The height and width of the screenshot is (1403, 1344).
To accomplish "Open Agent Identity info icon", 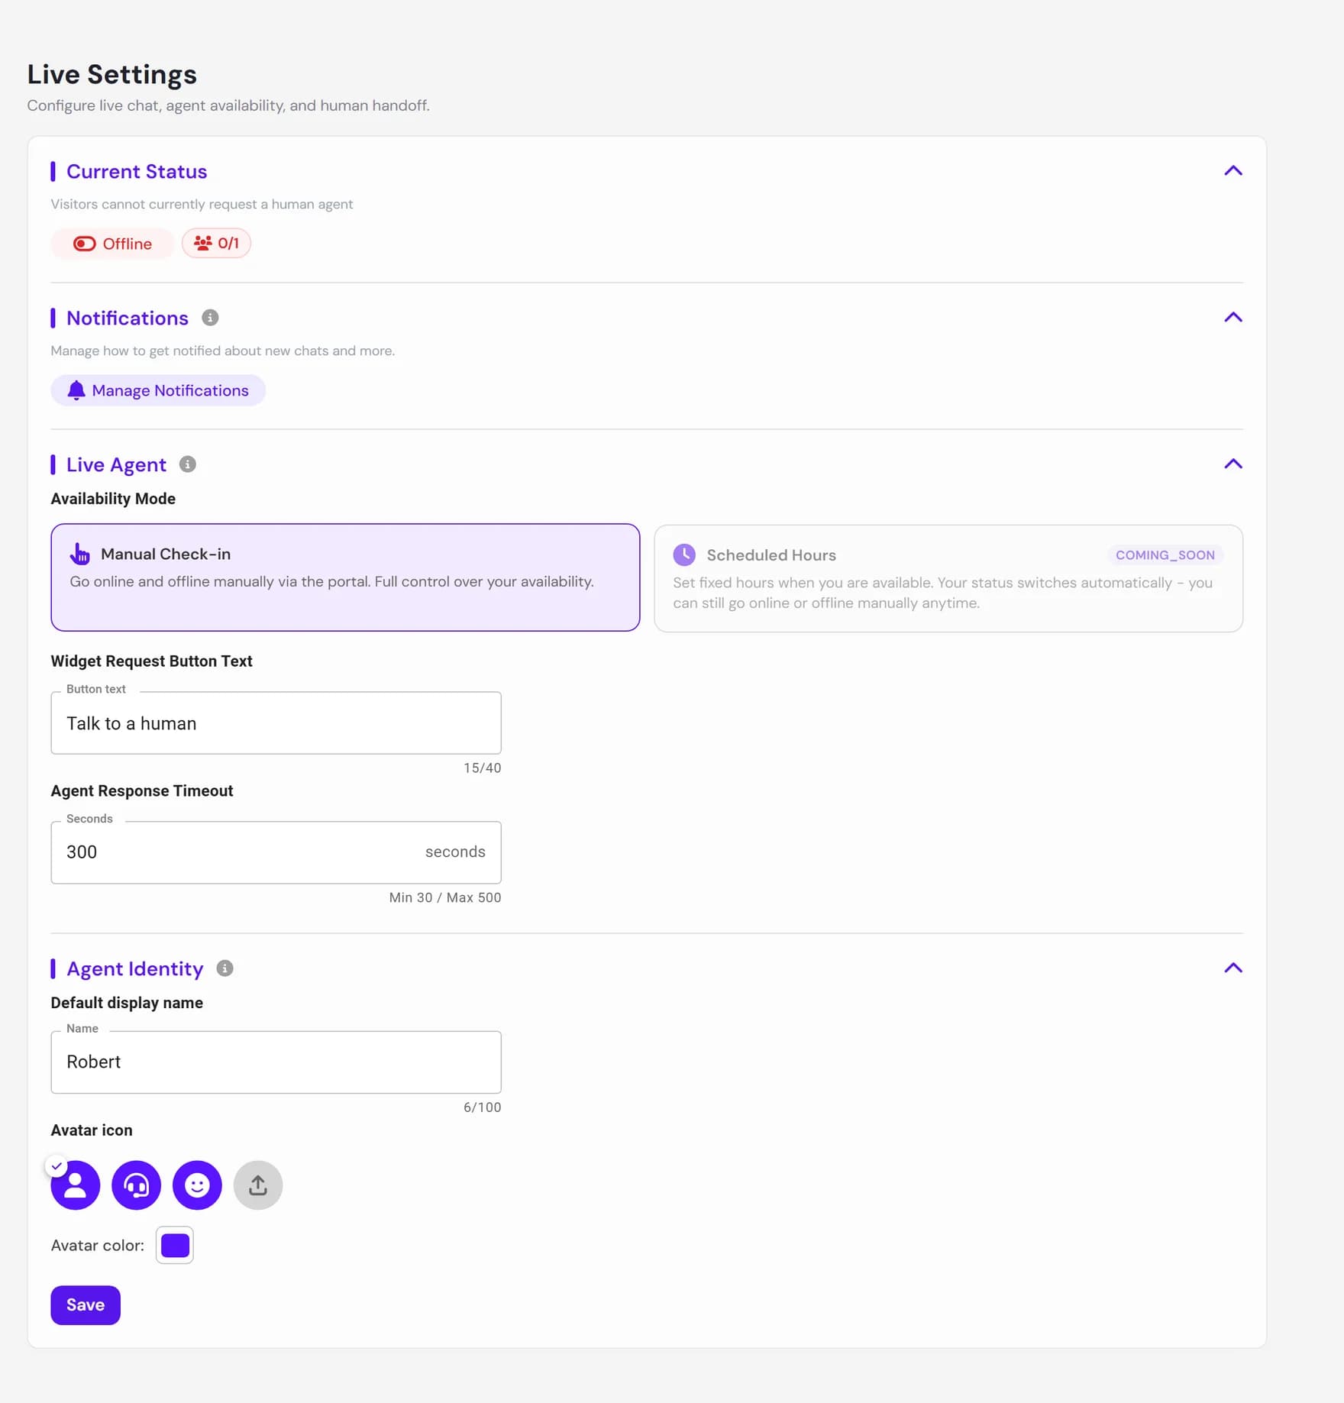I will [225, 968].
